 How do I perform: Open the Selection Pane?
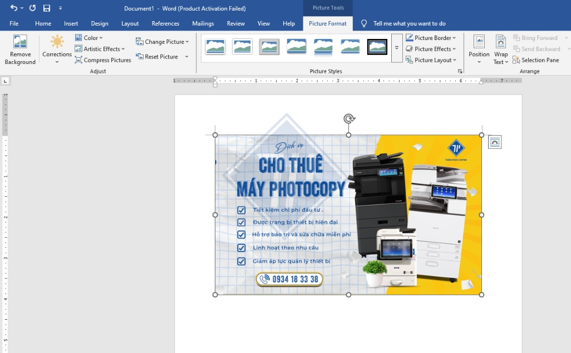[x=536, y=60]
